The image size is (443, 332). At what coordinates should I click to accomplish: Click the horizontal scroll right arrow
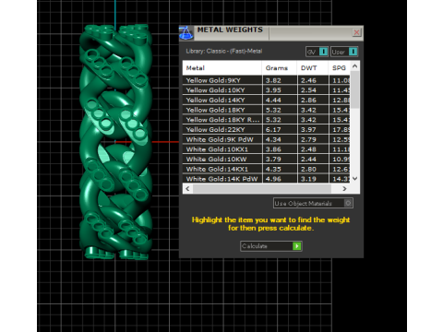pyautogui.click(x=344, y=189)
